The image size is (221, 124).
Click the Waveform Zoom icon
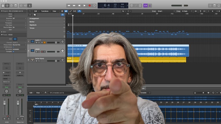[x=196, y=11]
